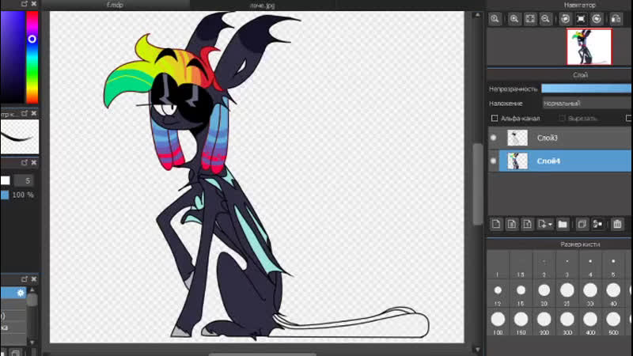
Task: Enable the Альфа-канал checkbox
Action: tap(495, 119)
